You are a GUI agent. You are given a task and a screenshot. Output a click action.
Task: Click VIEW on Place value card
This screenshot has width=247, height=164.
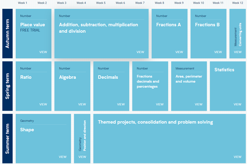tap(43, 52)
